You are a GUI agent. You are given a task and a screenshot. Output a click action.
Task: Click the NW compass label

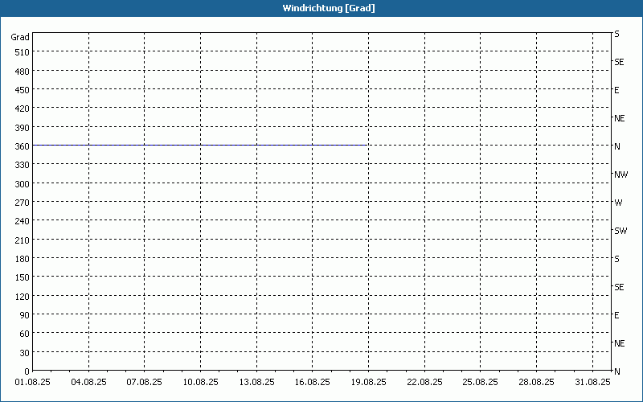tap(620, 174)
